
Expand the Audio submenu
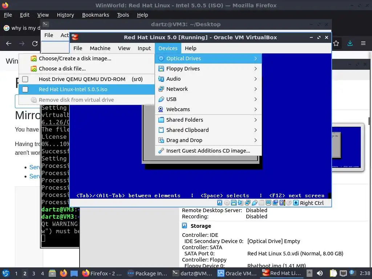coord(208,79)
